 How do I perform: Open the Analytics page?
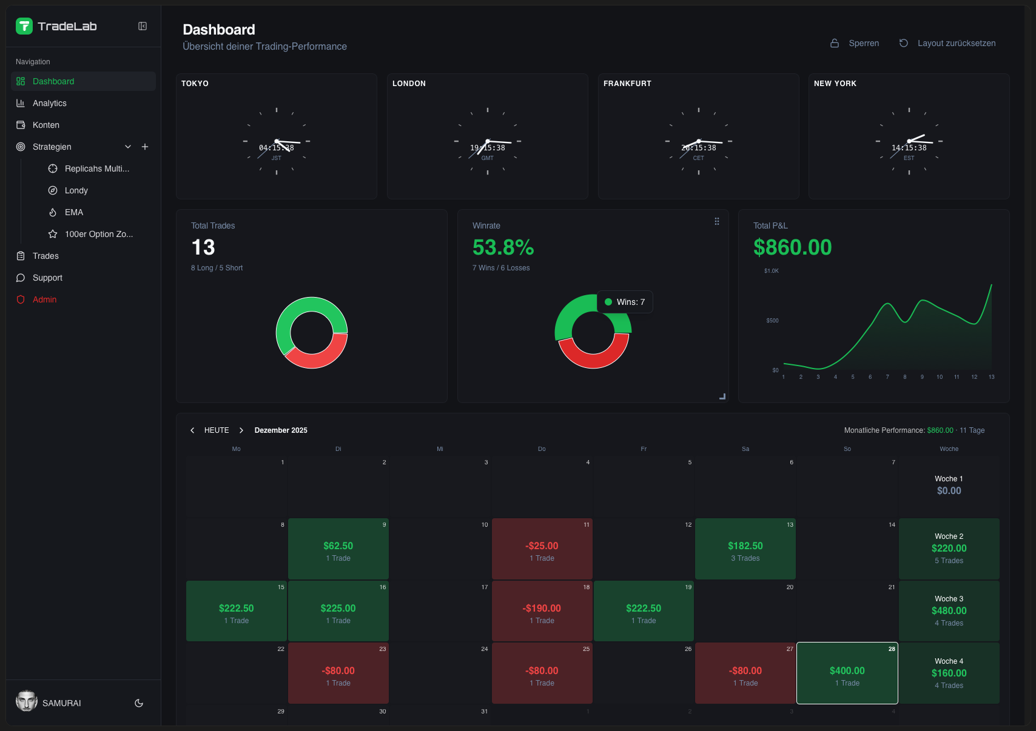[50, 103]
